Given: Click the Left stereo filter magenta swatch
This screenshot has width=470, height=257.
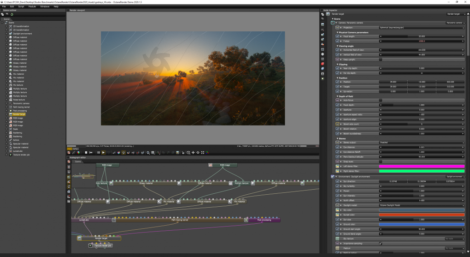Looking at the screenshot, I should 422,166.
